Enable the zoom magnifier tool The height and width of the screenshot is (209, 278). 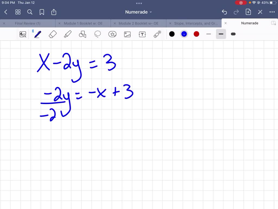(x=23, y=34)
